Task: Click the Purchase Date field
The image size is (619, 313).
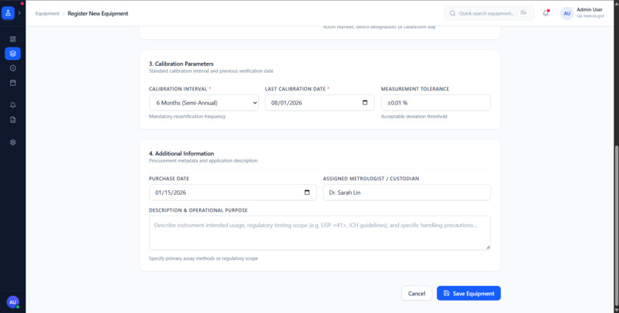Action: (233, 193)
